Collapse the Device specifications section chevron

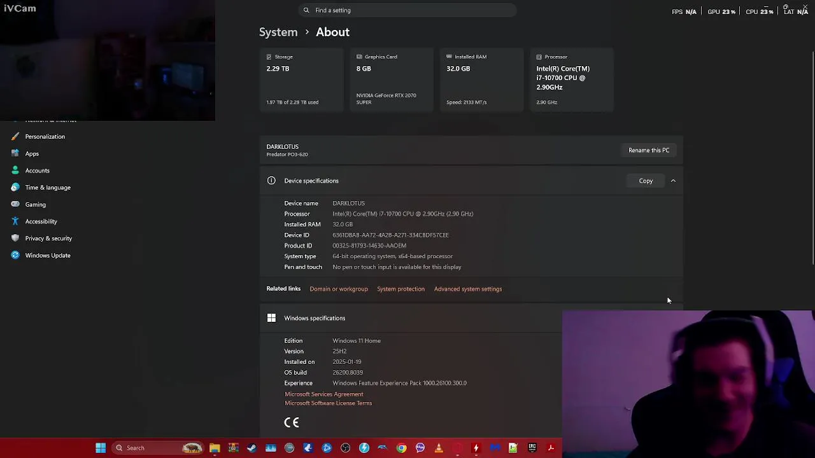673,181
